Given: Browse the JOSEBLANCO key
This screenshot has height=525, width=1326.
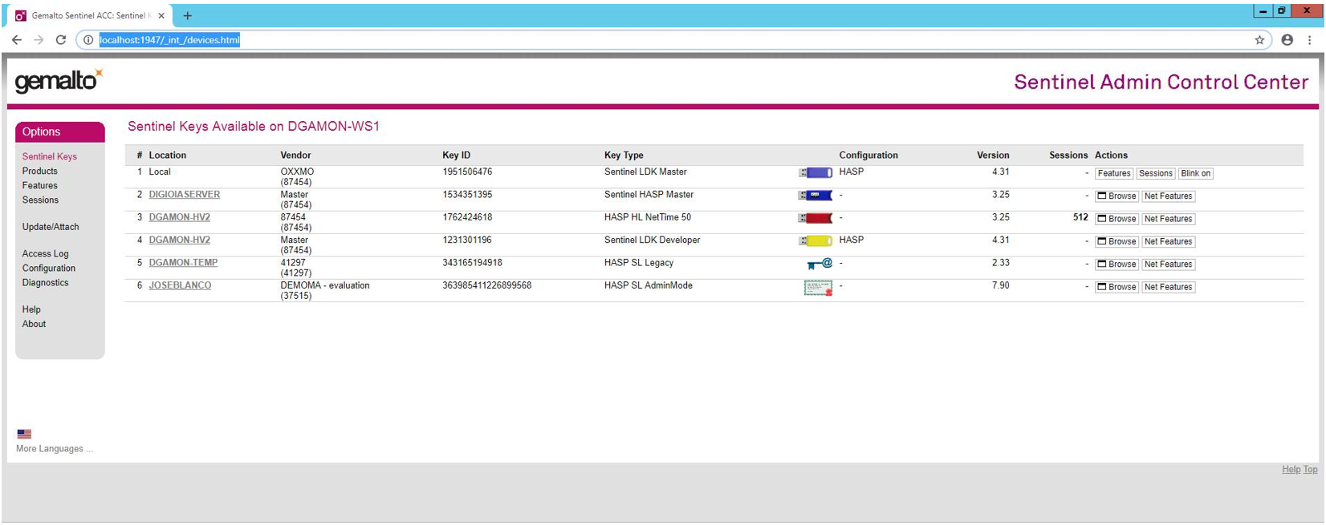Looking at the screenshot, I should pyautogui.click(x=1117, y=286).
